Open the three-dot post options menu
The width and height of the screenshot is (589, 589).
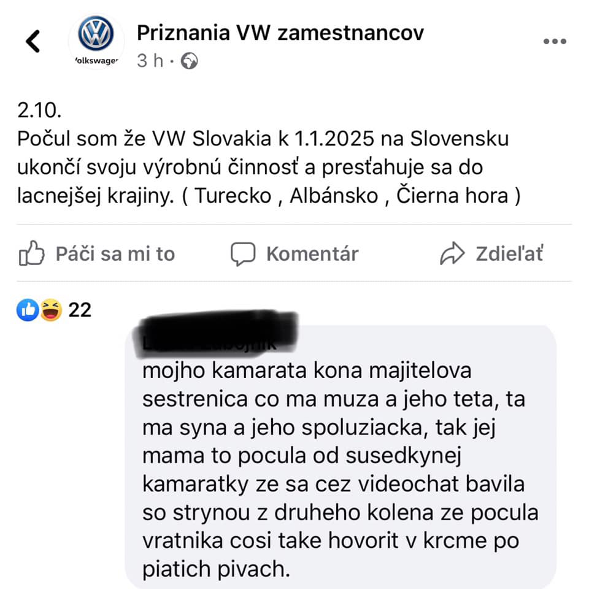tap(555, 41)
